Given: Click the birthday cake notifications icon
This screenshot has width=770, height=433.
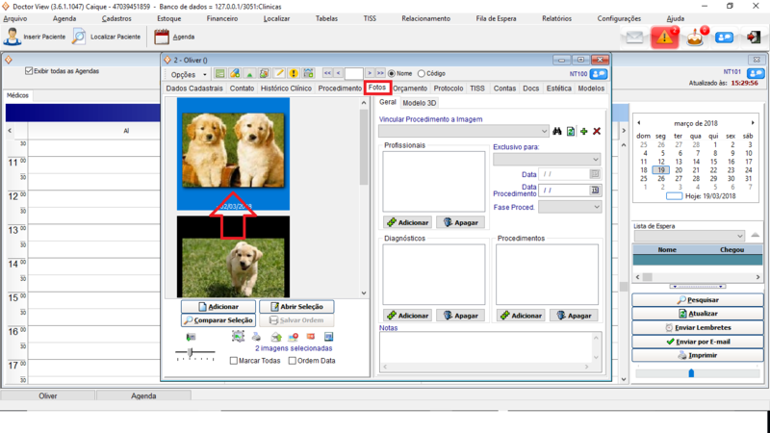Looking at the screenshot, I should click(695, 38).
